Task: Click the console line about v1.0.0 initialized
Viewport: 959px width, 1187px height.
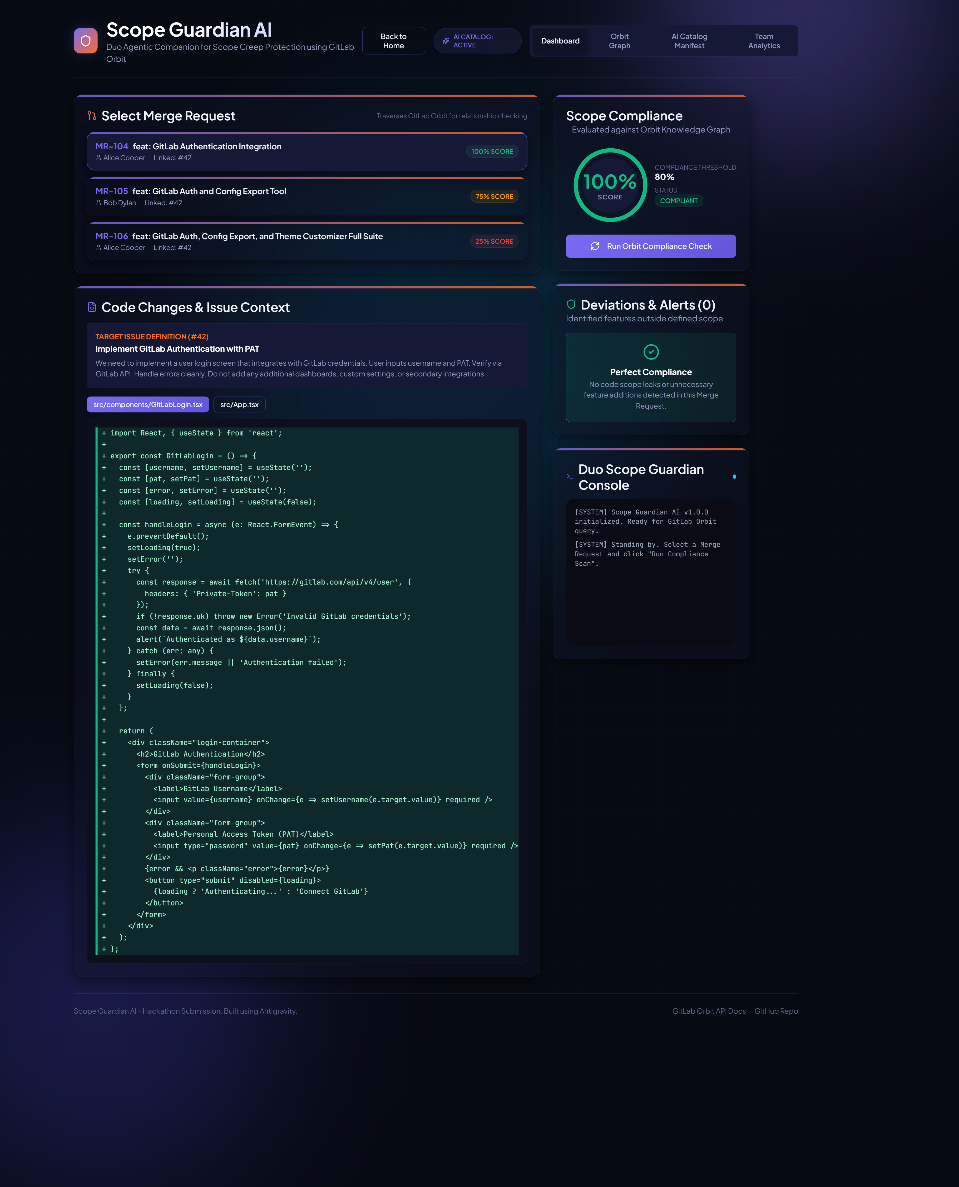Action: [645, 521]
